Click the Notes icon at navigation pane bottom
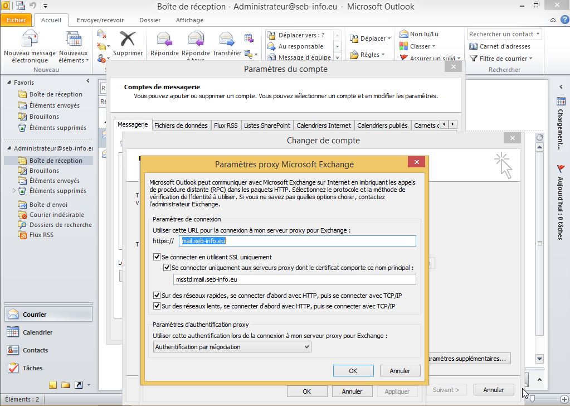The image size is (570, 406). (53, 385)
